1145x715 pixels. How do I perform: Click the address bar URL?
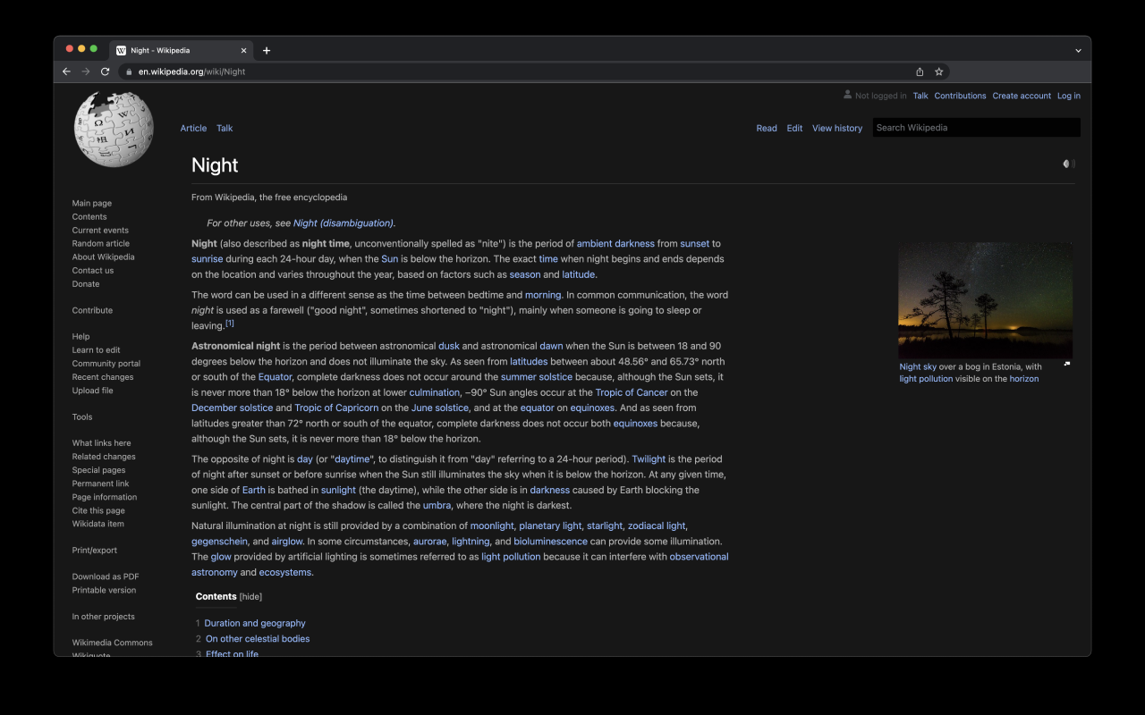(x=191, y=71)
